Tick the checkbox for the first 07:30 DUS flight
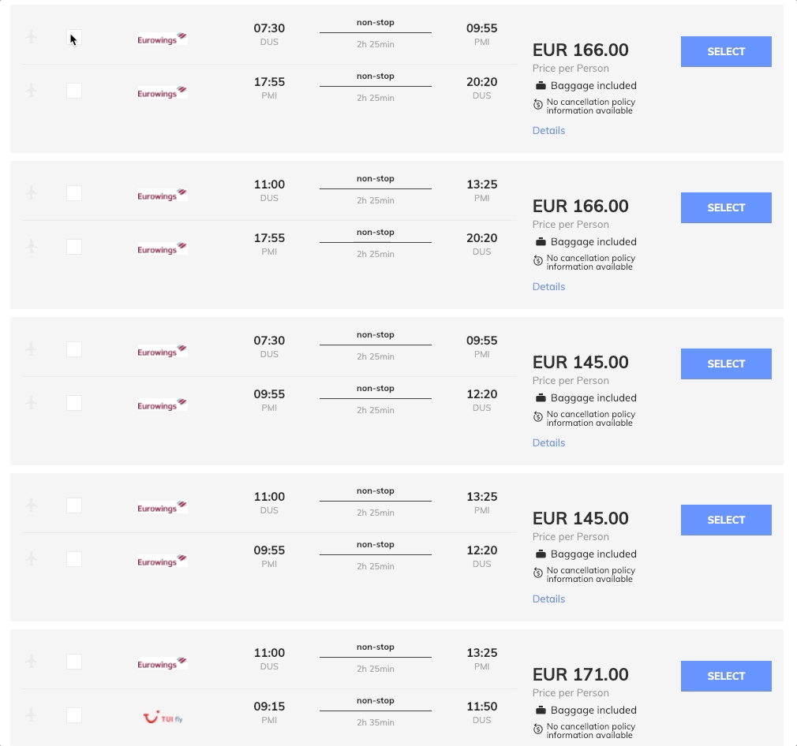This screenshot has width=797, height=746. click(x=74, y=37)
